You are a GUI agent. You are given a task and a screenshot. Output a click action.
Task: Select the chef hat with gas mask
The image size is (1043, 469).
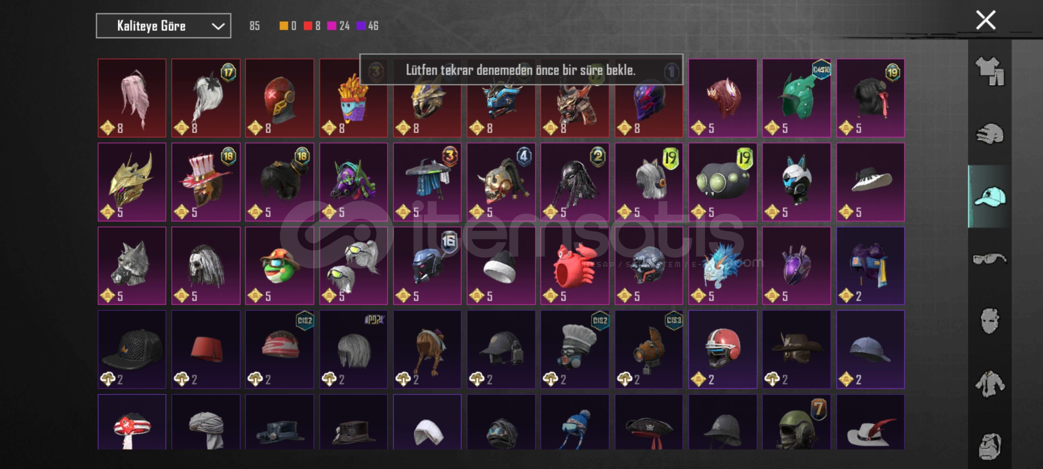[575, 350]
